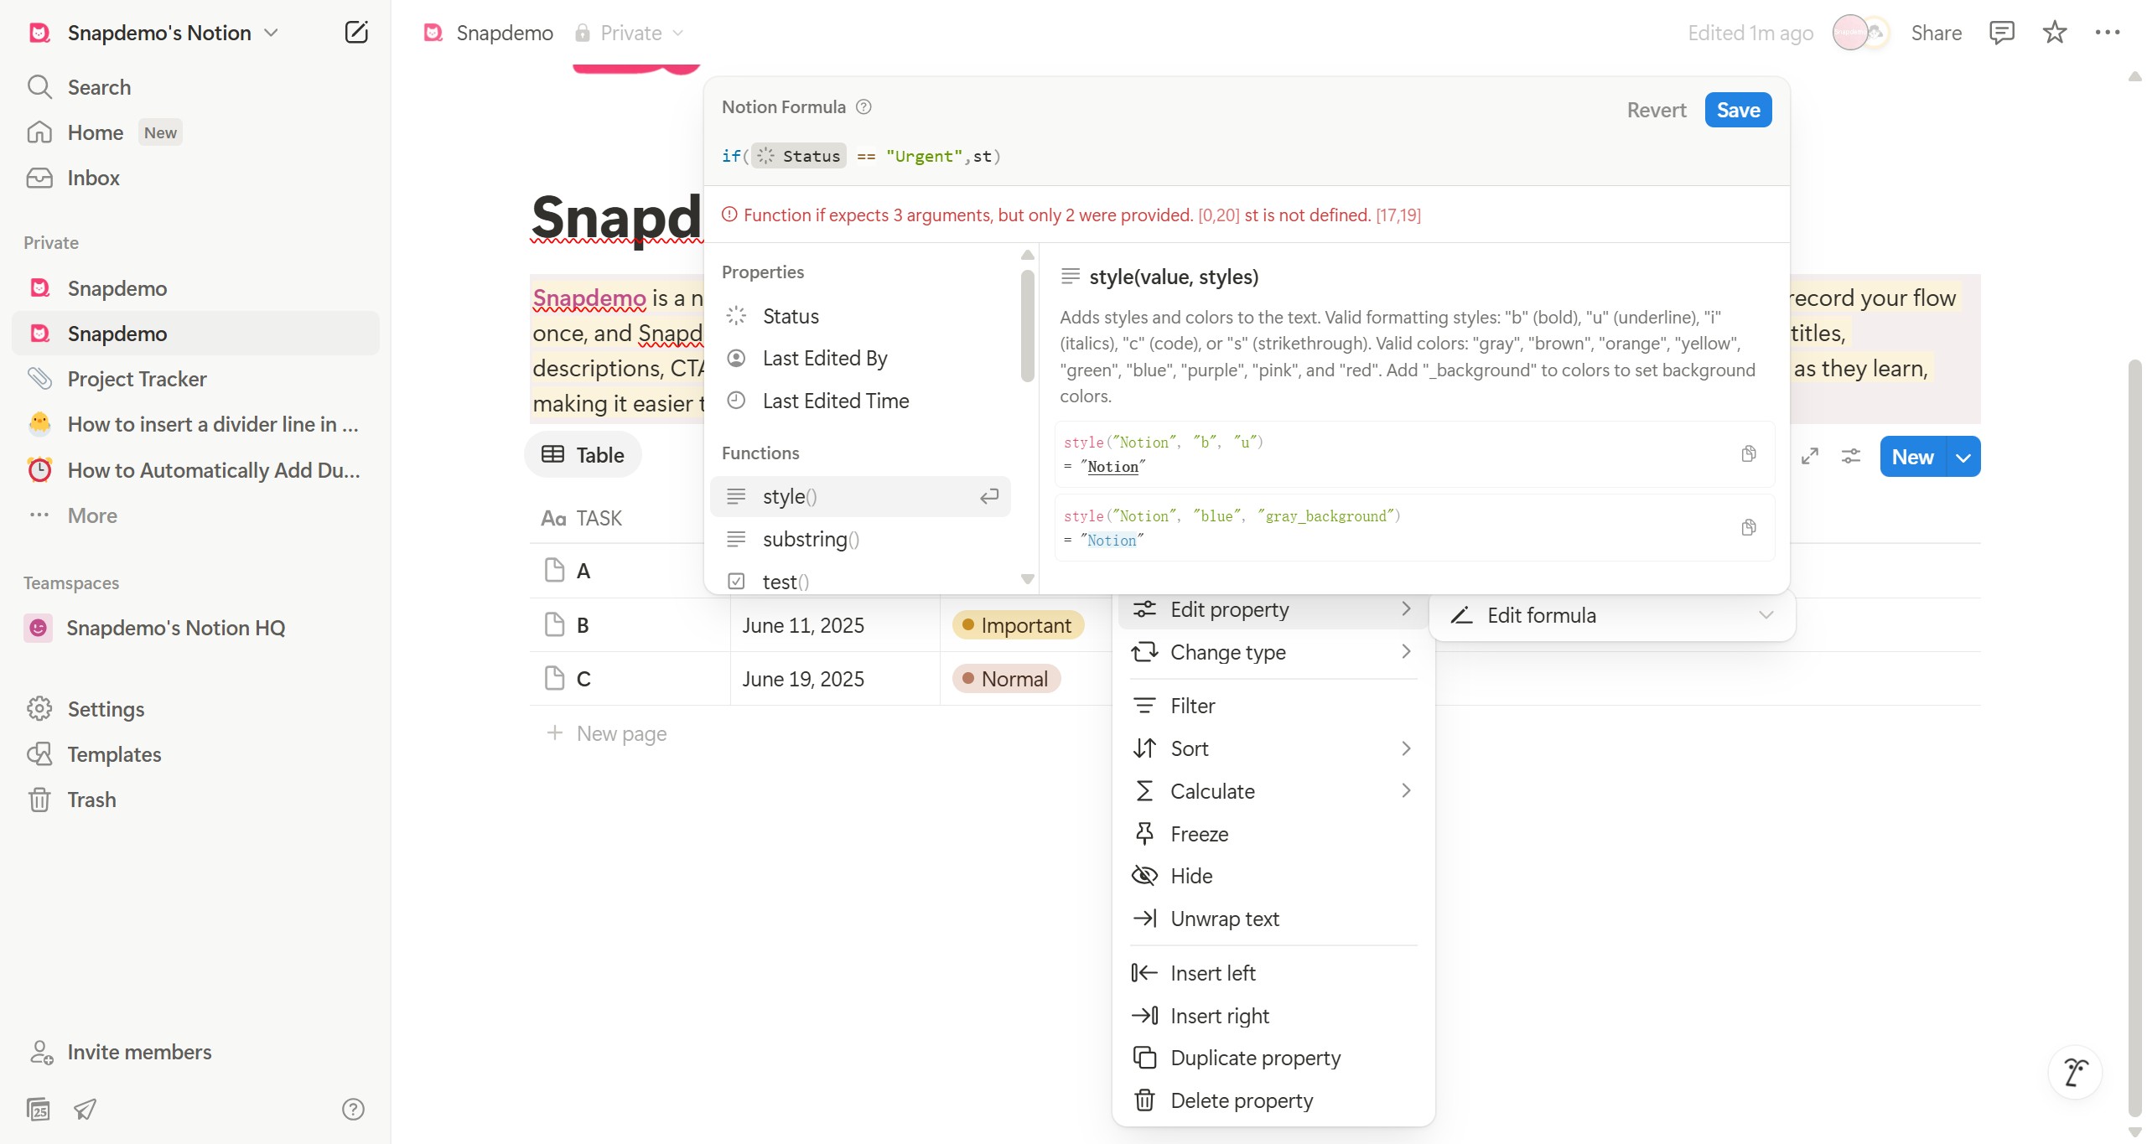Open the help question mark at sidebar bottom
This screenshot has height=1144, width=2147.
tap(353, 1109)
